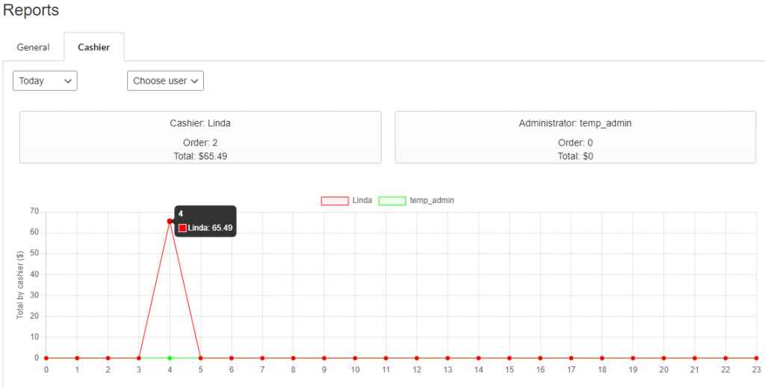Select the data point at hour 5
Image resolution: width=765 pixels, height=388 pixels.
coord(200,358)
